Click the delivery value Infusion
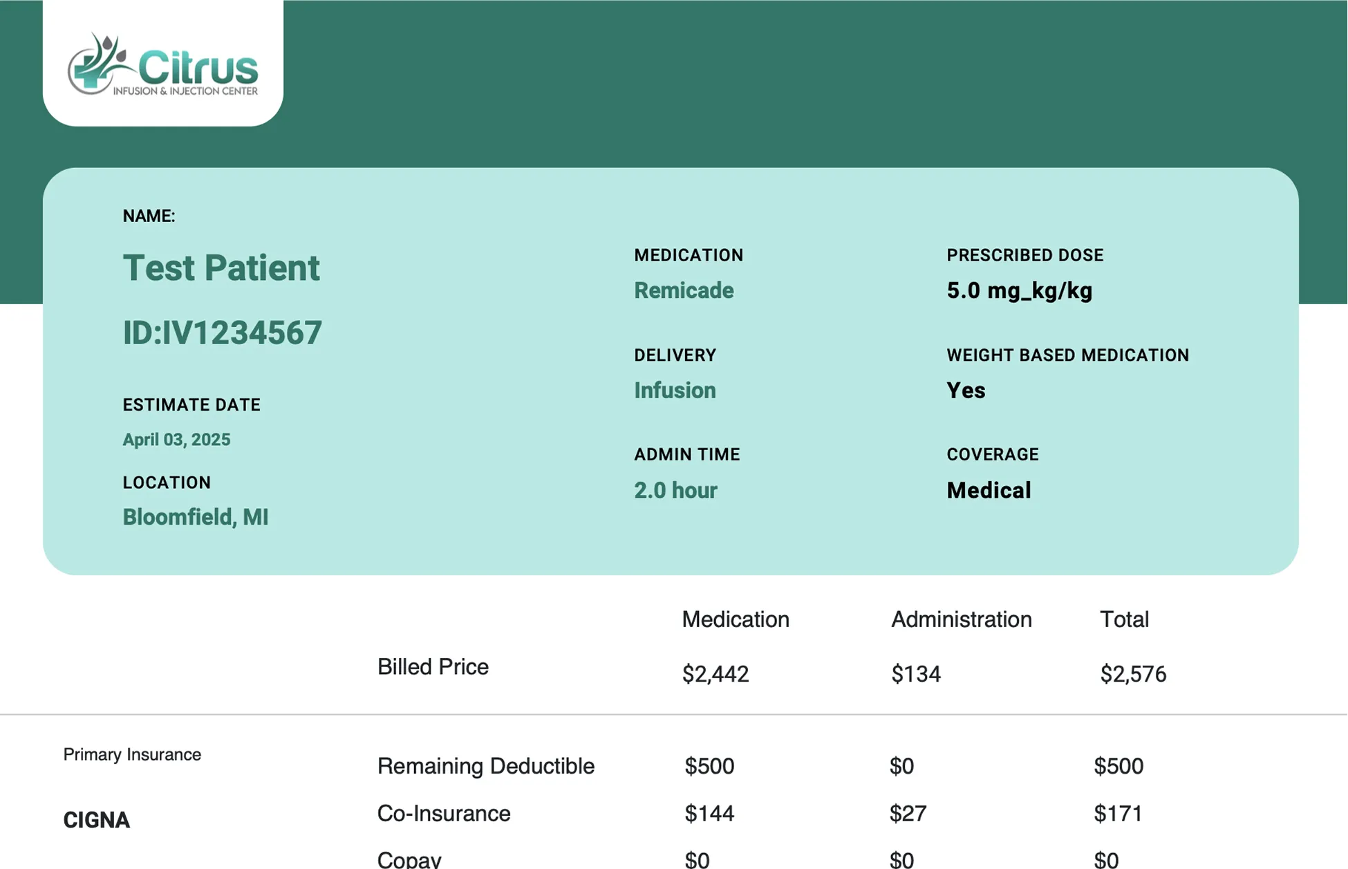 [x=675, y=391]
